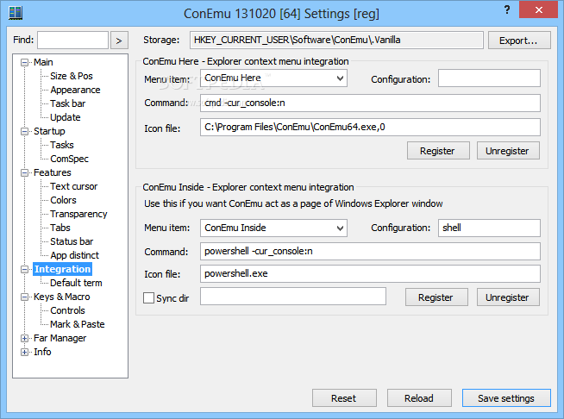
Task: Collapse the Keys & Macro tree node
Action: click(x=24, y=297)
